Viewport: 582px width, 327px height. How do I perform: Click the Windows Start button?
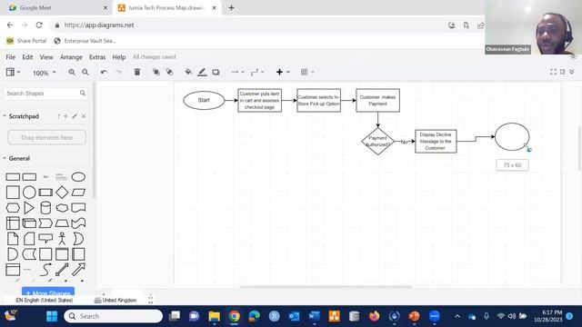[x=52, y=316]
